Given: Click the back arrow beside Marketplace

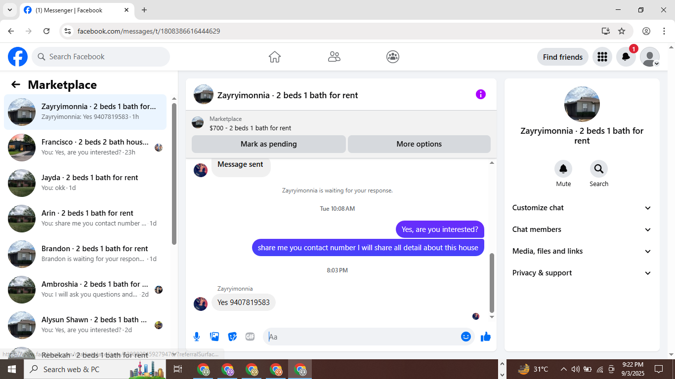Looking at the screenshot, I should tap(16, 84).
